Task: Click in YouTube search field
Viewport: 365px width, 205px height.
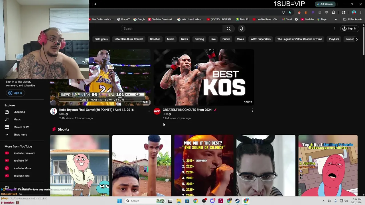Action: click(x=172, y=28)
